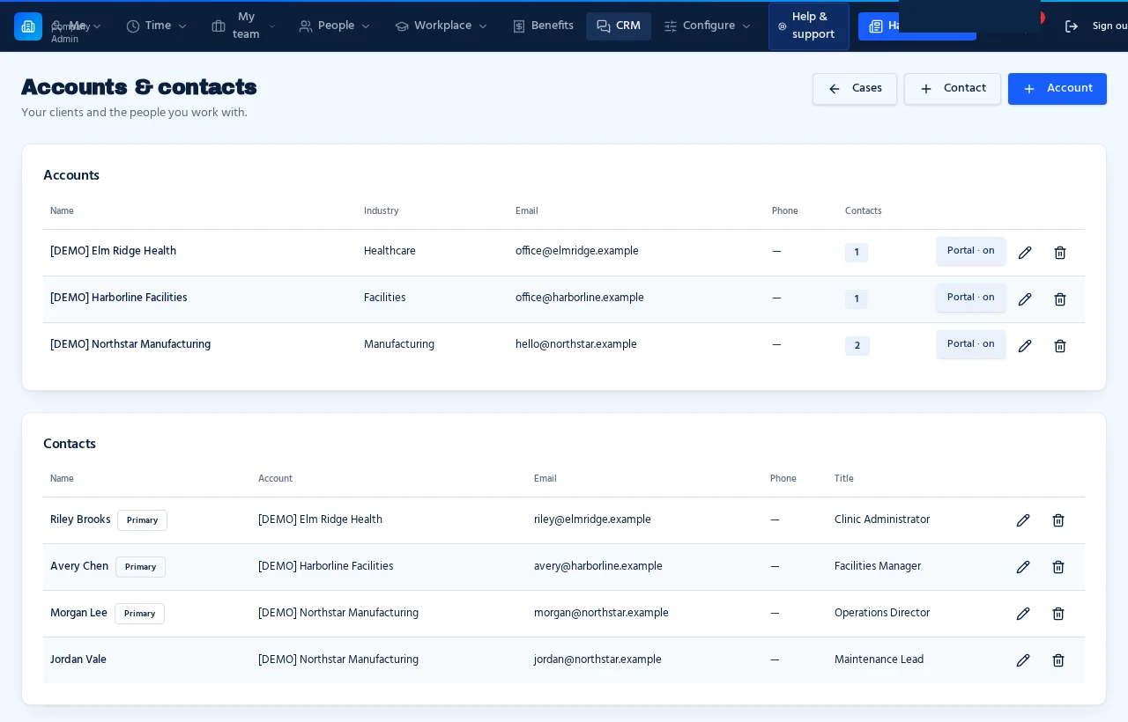Screen dimensions: 1128x722
Task: Add a new Contact
Action: (x=953, y=89)
